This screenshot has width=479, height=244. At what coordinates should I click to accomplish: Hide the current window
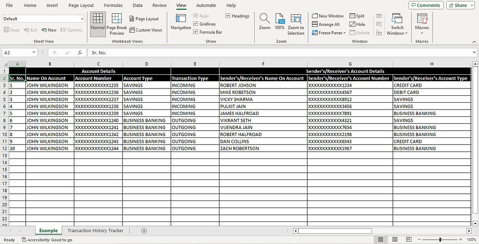[357, 24]
